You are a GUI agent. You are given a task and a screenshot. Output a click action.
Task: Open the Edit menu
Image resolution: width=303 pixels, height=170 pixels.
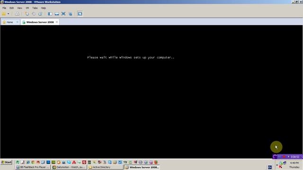point(11,8)
